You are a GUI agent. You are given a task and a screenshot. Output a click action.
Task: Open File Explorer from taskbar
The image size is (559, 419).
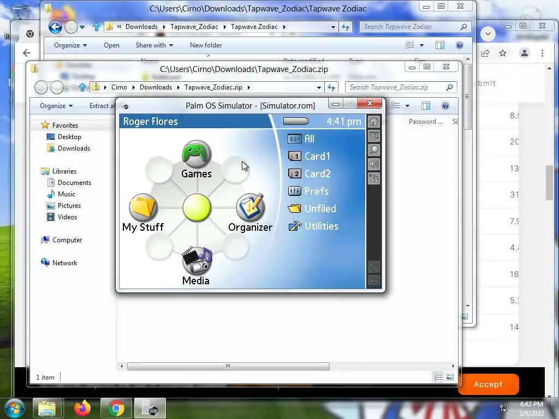47,408
